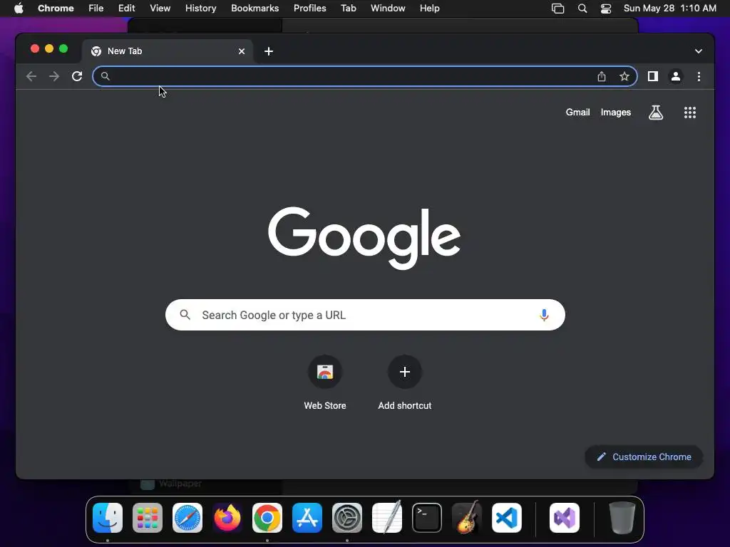Click the Google logo
730x547 pixels.
(364, 238)
